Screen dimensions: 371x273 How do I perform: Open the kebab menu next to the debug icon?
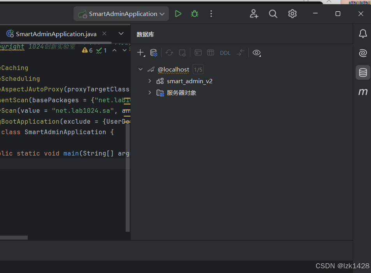[x=211, y=13]
